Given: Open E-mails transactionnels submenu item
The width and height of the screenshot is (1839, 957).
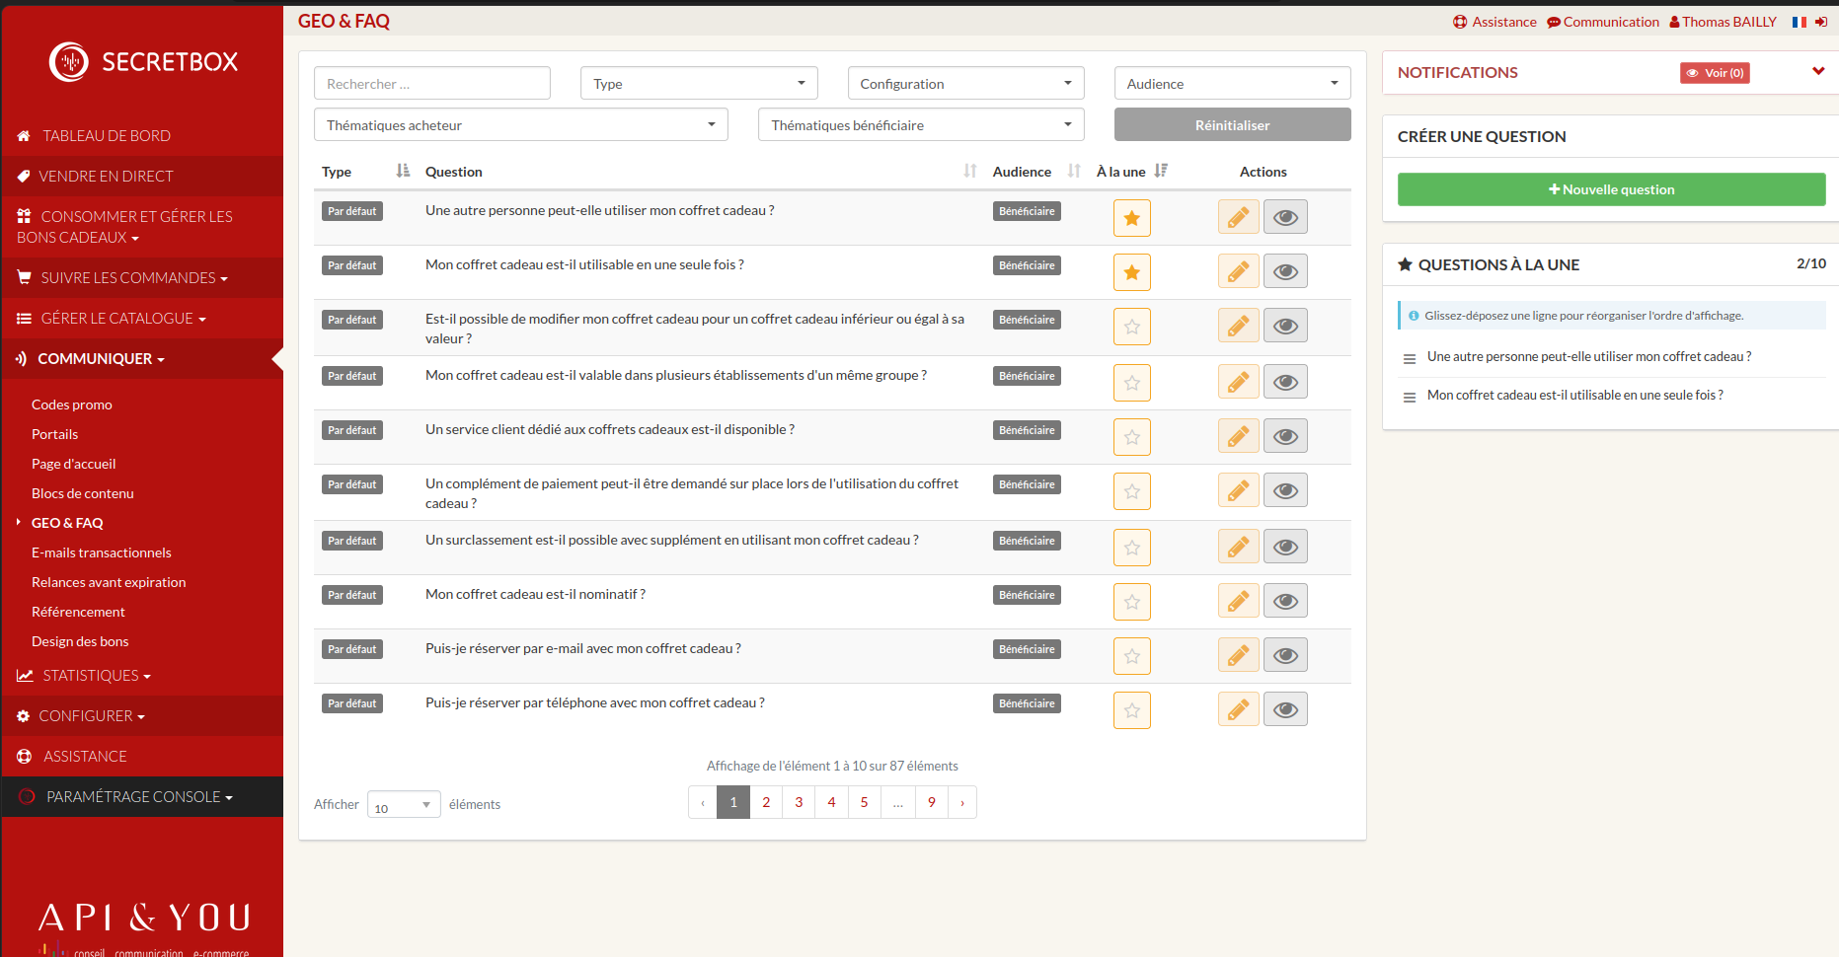Looking at the screenshot, I should tap(102, 552).
